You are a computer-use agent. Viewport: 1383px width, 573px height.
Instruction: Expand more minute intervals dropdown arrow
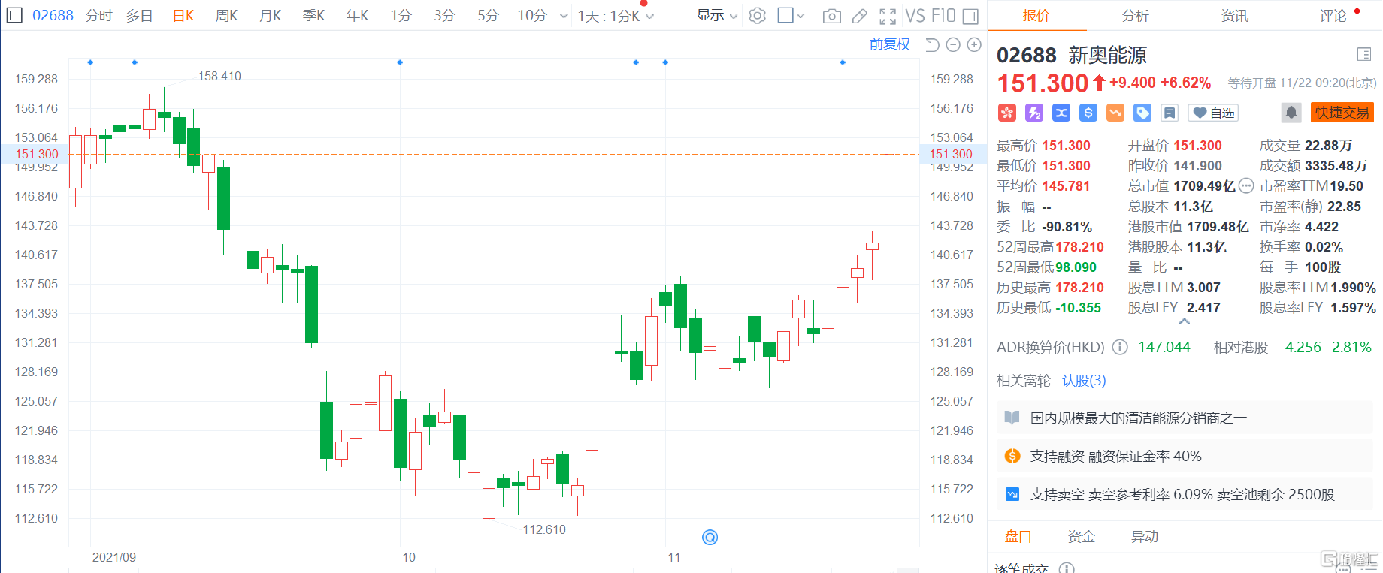point(564,16)
